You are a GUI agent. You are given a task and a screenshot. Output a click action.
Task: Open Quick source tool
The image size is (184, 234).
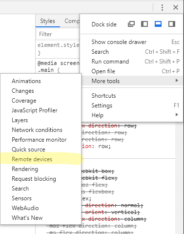(x=41, y=149)
